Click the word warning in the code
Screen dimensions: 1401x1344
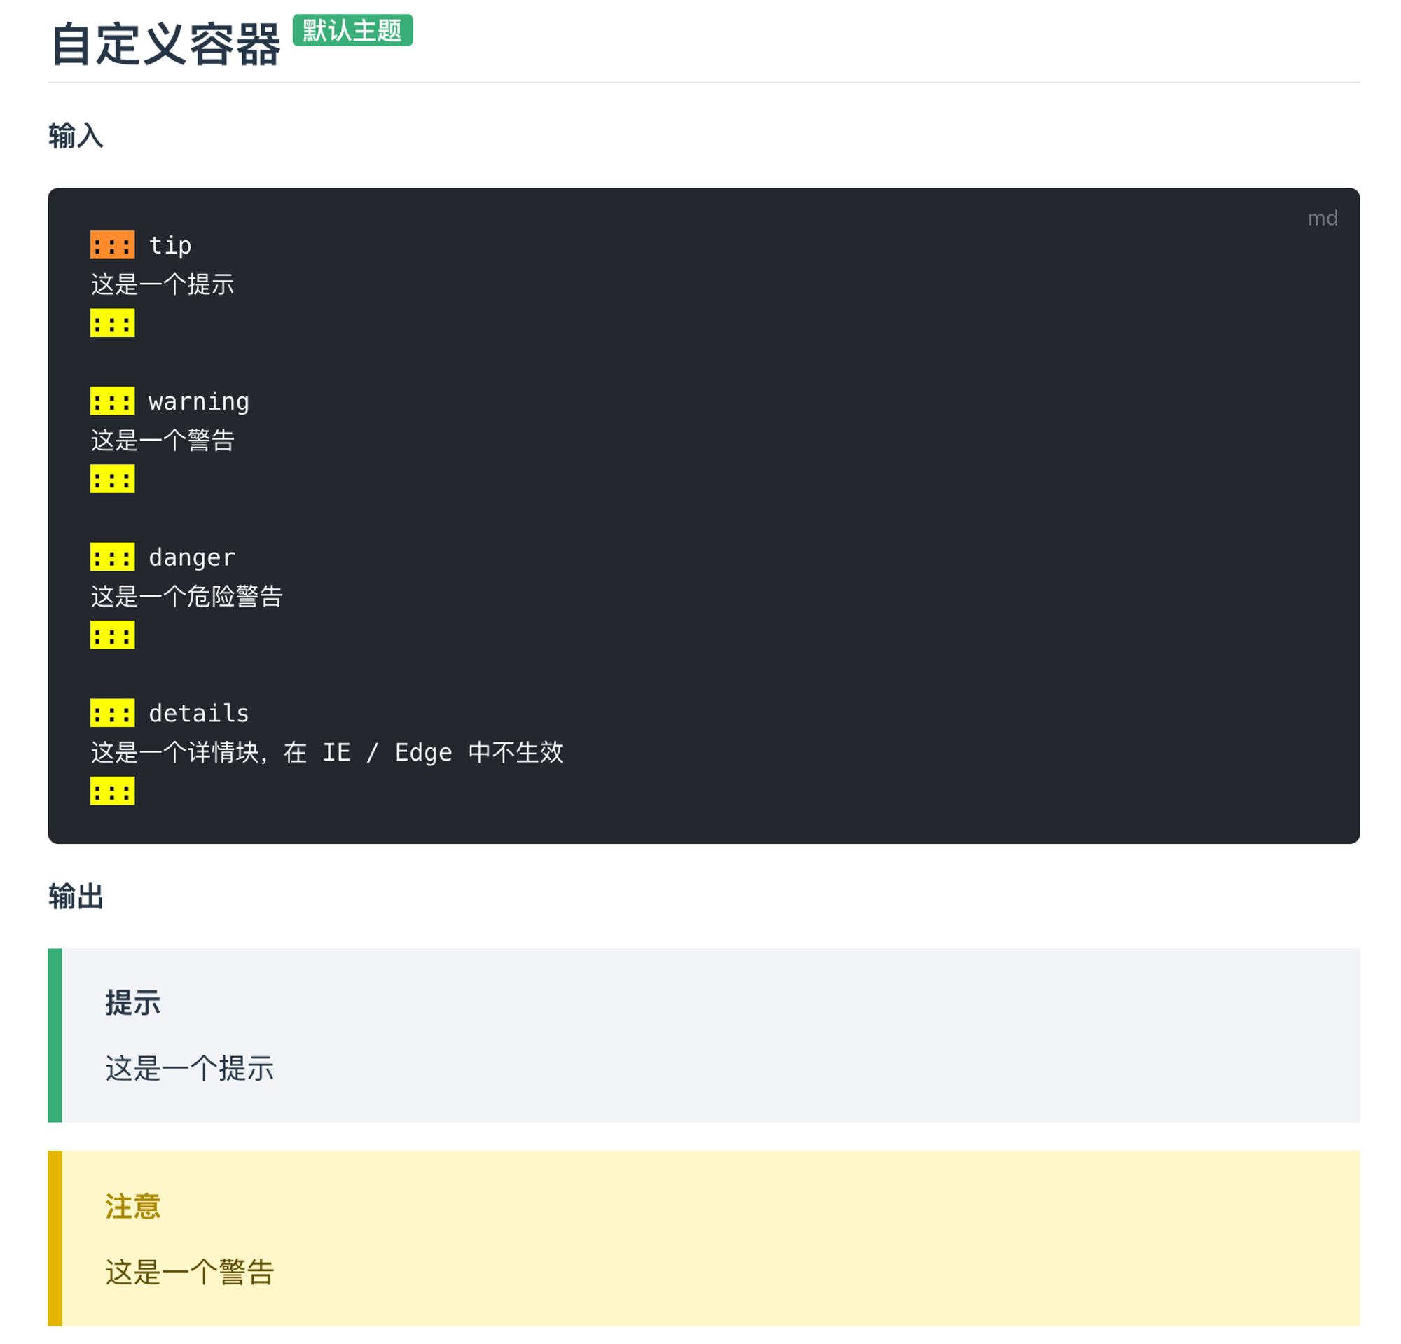(x=199, y=401)
